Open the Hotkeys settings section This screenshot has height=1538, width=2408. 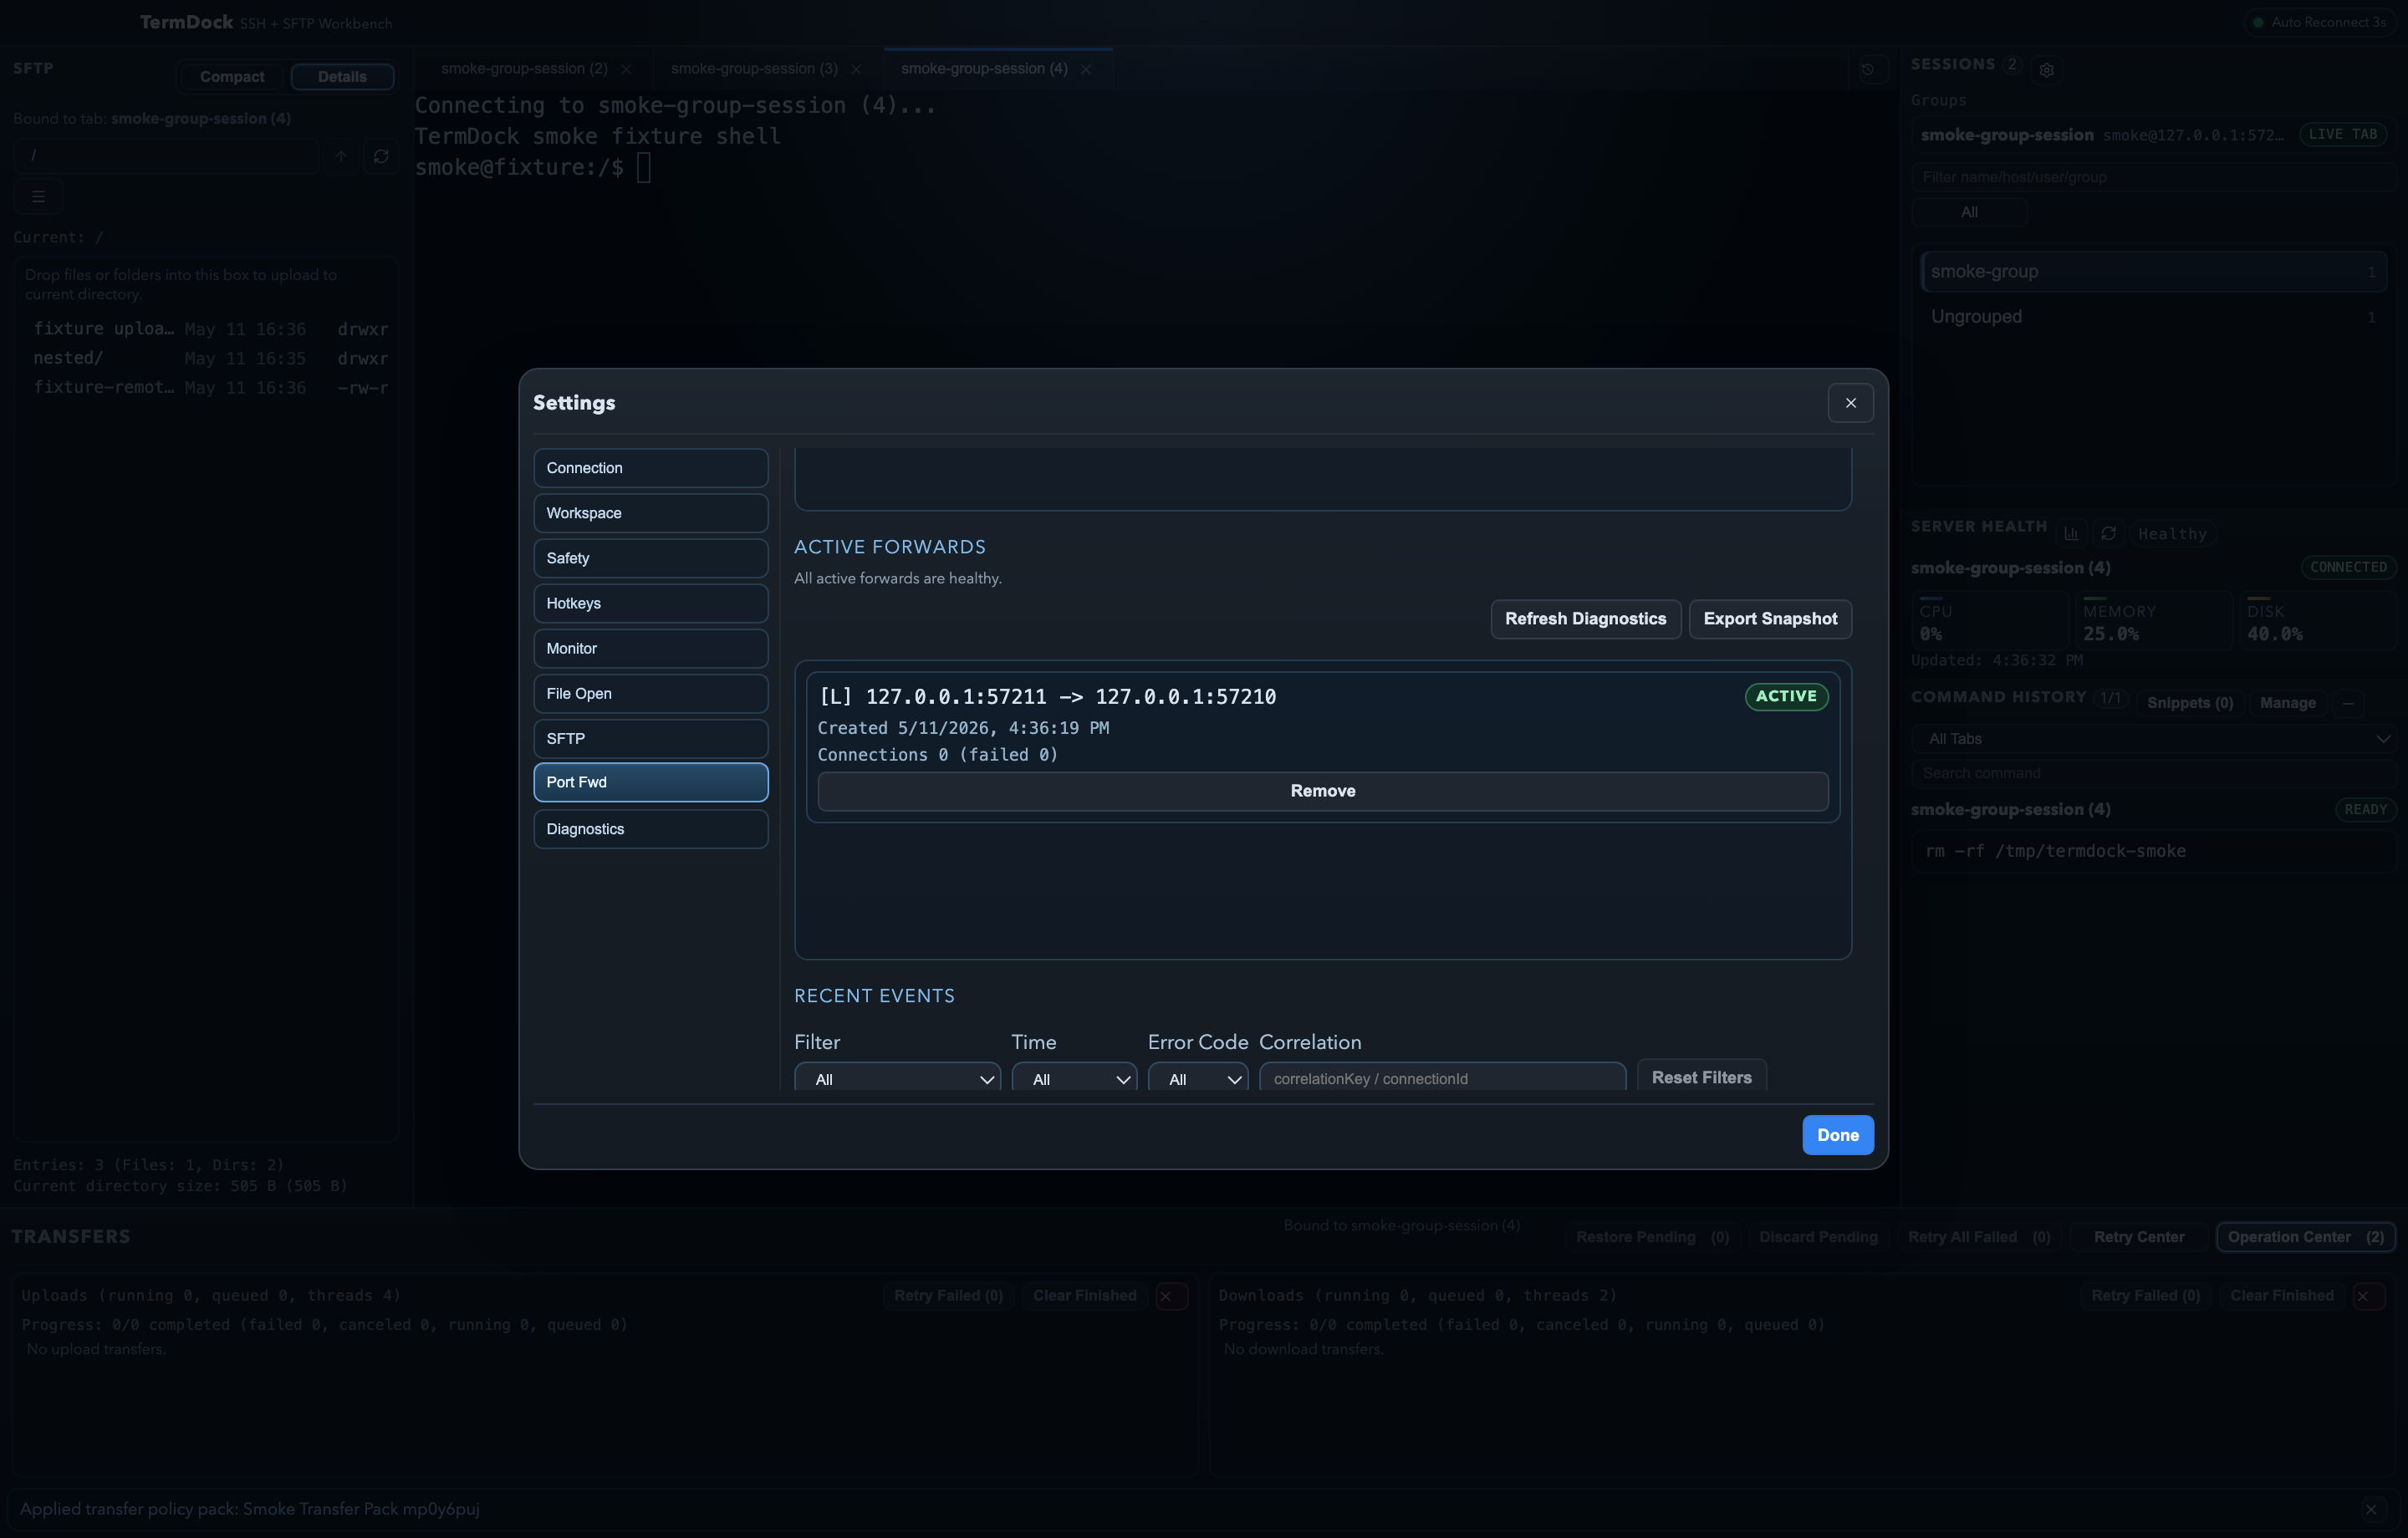tap(651, 603)
